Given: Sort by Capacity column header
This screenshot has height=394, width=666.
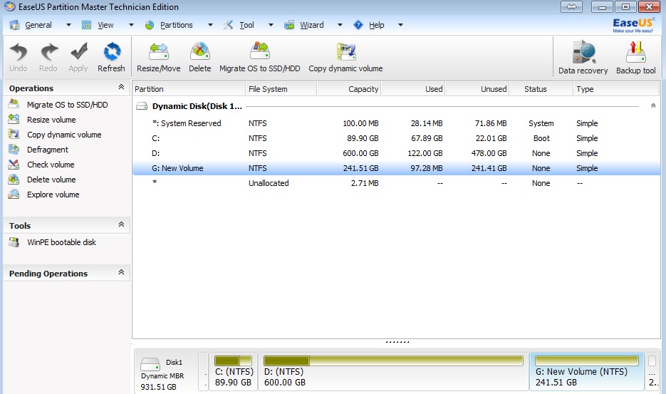Looking at the screenshot, I should (x=349, y=89).
